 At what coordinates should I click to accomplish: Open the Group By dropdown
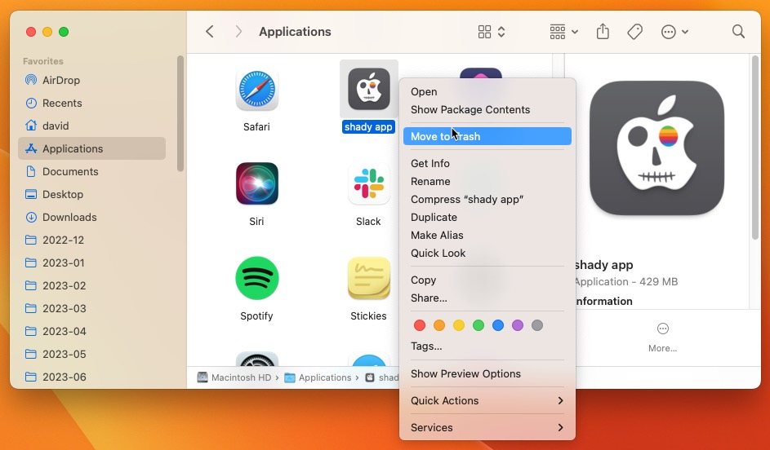(x=563, y=32)
